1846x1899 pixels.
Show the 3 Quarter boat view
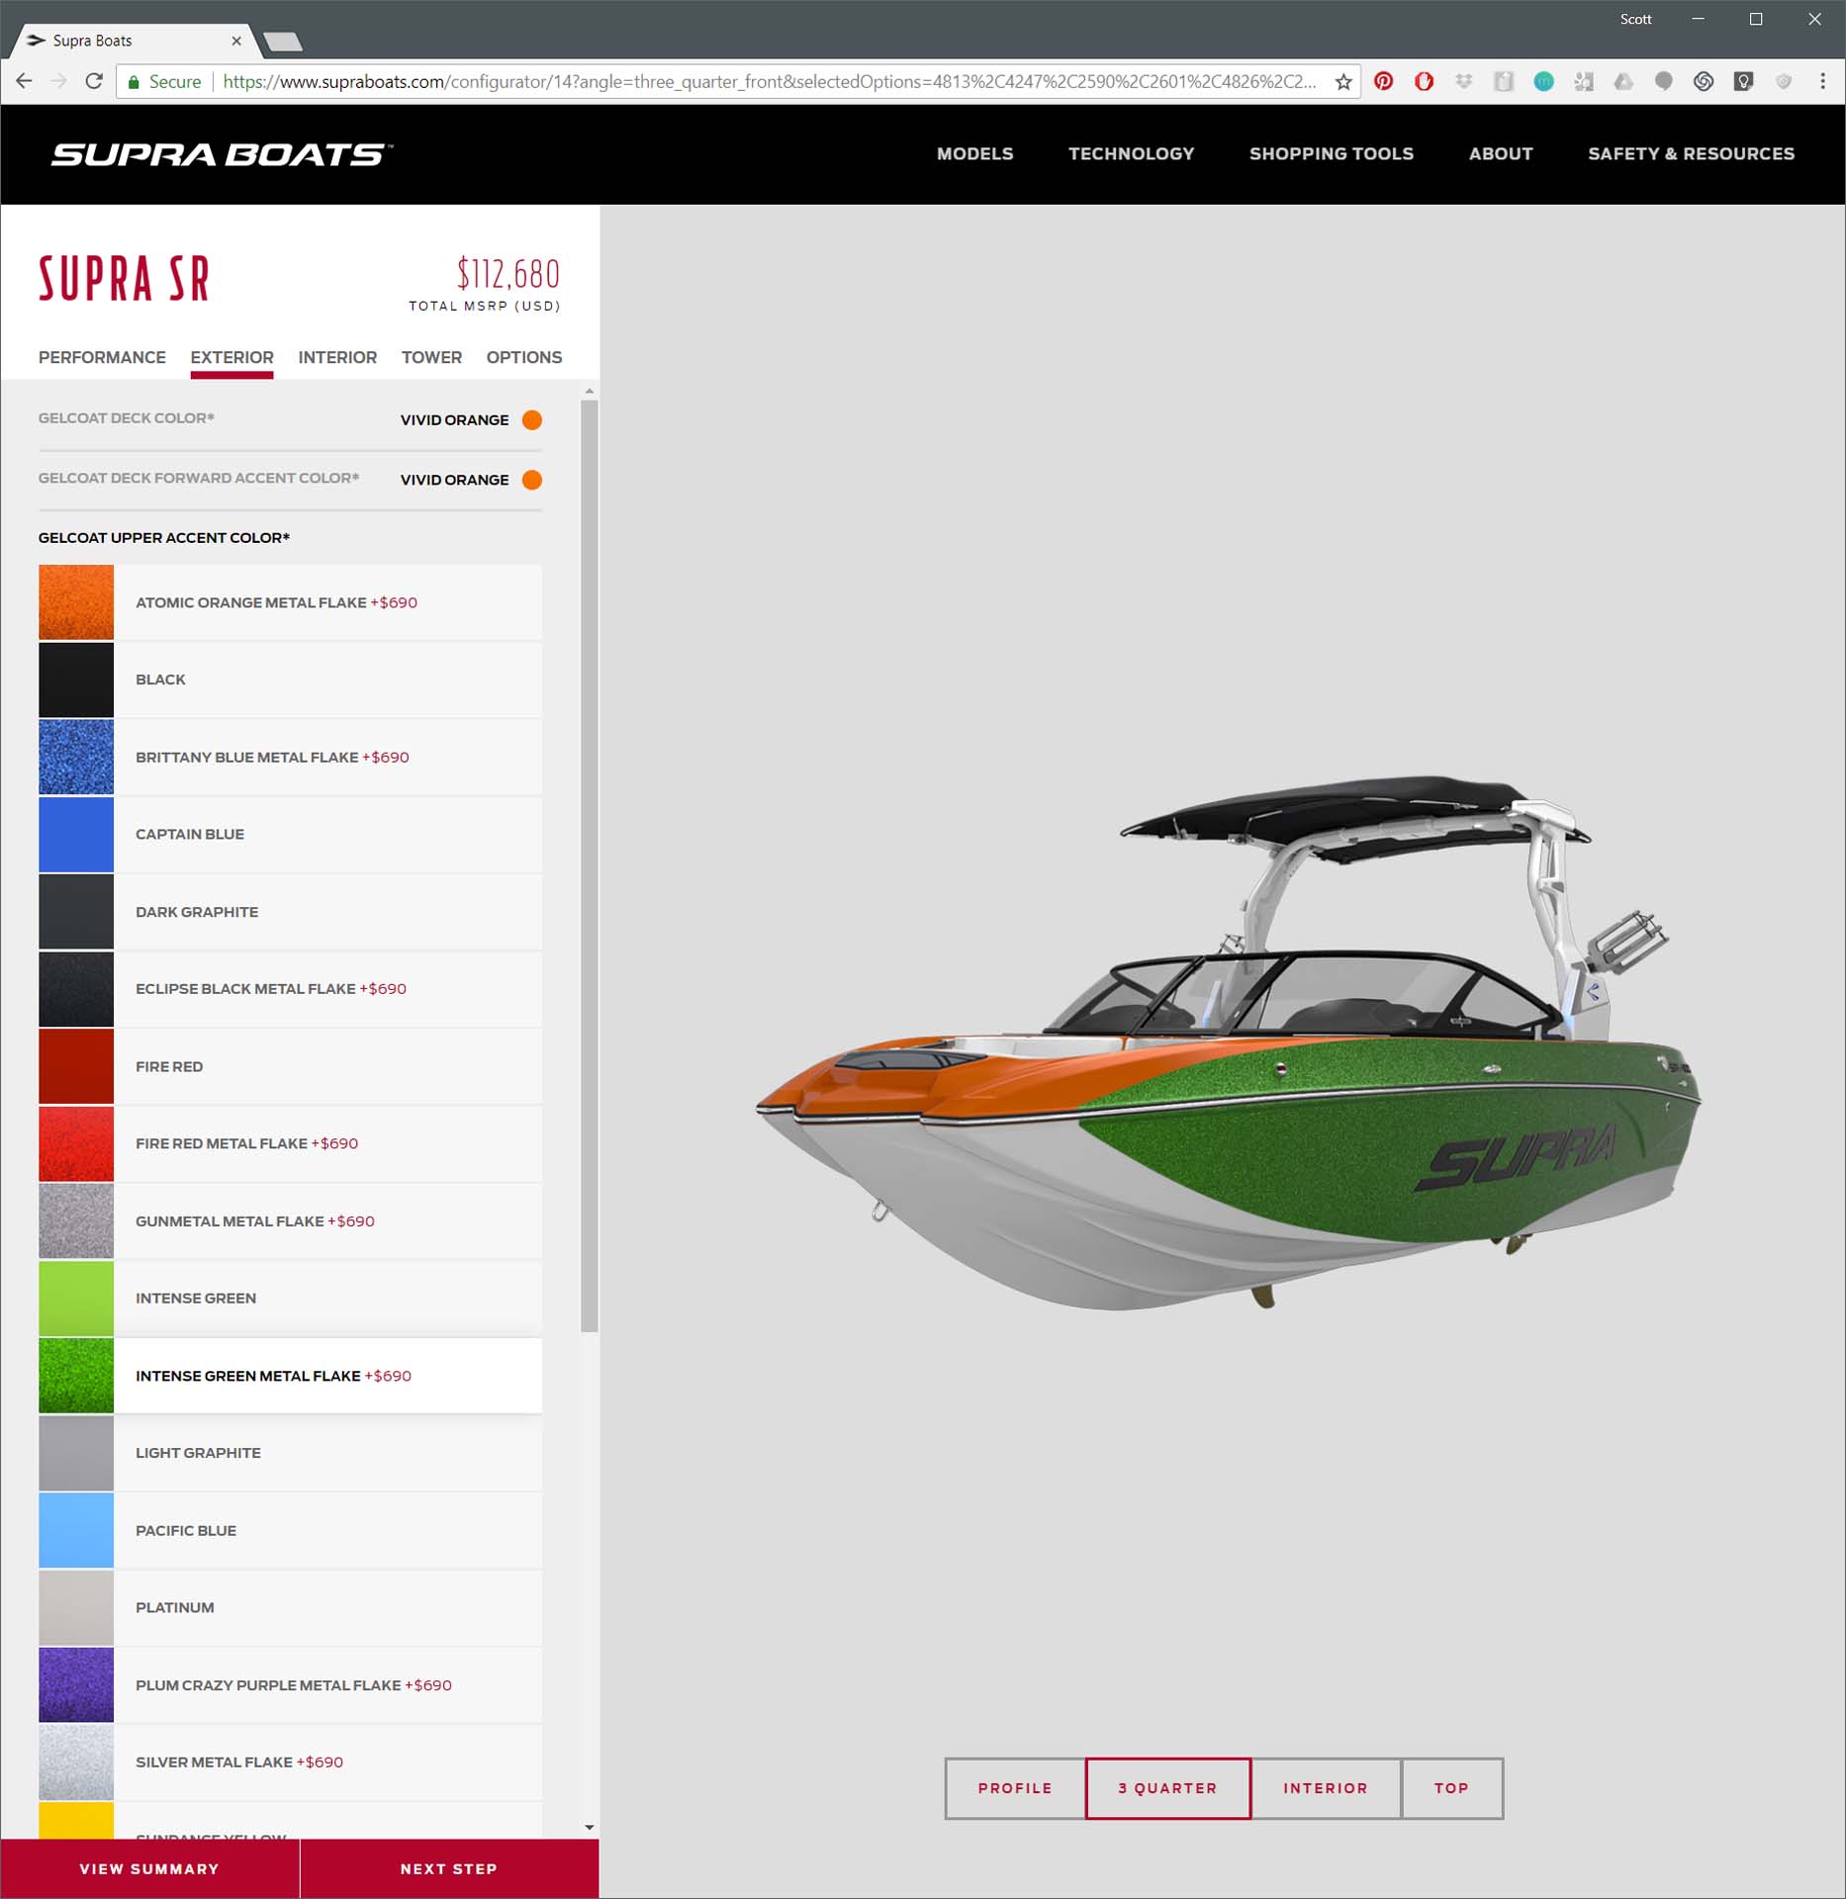[1168, 1788]
